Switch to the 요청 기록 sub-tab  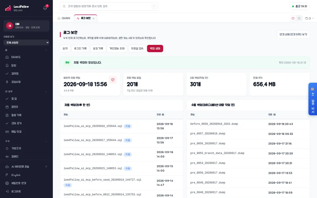coord(98,48)
